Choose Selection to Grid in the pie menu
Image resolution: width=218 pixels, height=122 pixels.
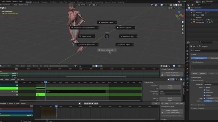coord(128,36)
